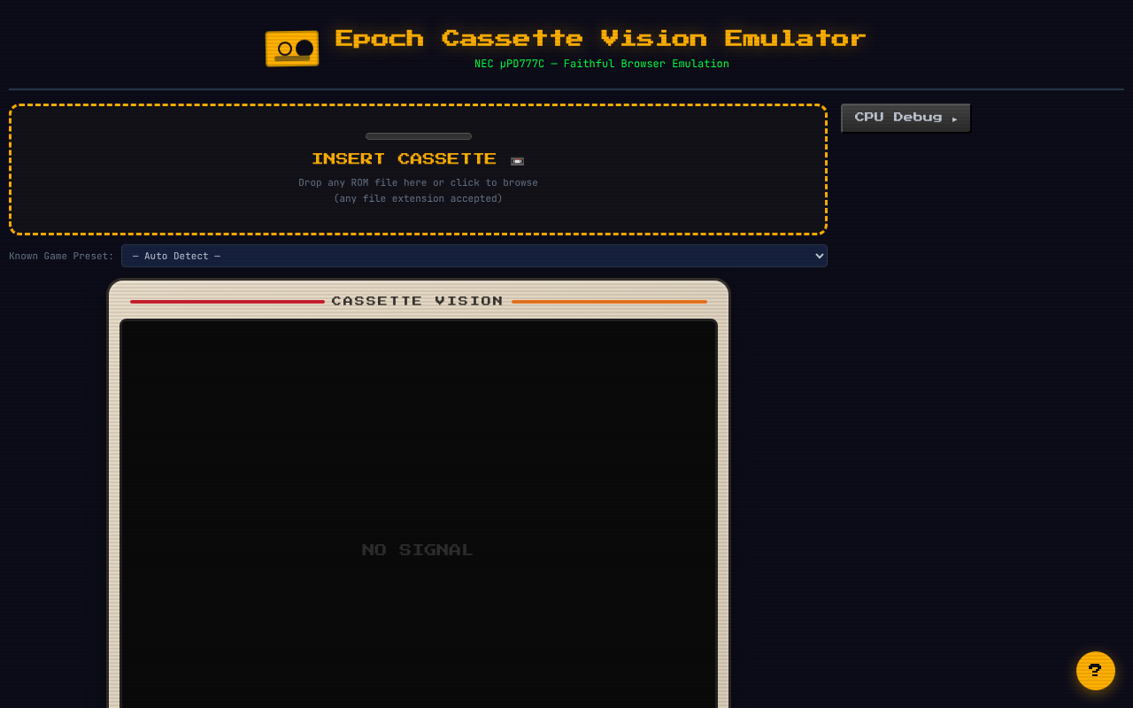Click the Epoch Cassette Vision Emulator title
The image size is (1133, 708).
point(599,38)
